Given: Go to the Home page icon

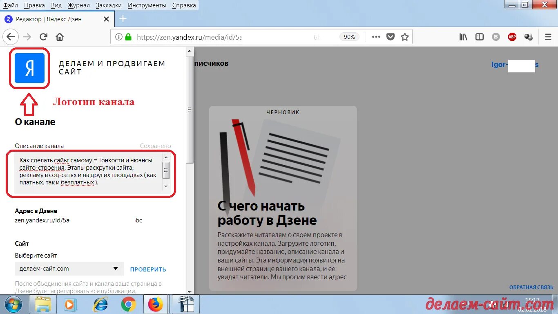Looking at the screenshot, I should click(60, 37).
